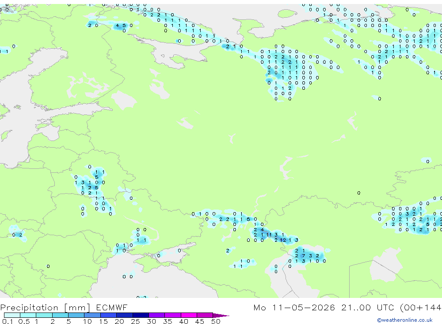Click the legend scale label '45'
This screenshot has height=324, width=442.
tap(200, 321)
